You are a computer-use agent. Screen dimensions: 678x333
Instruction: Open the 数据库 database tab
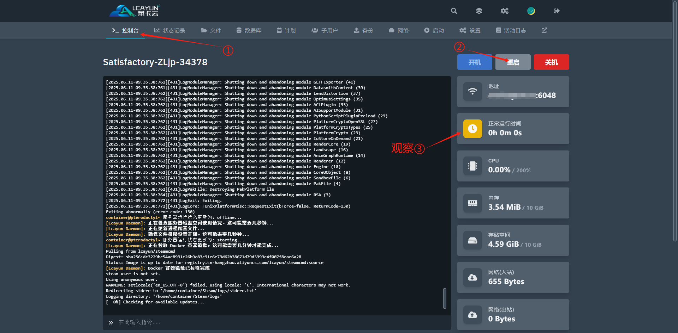tap(249, 30)
